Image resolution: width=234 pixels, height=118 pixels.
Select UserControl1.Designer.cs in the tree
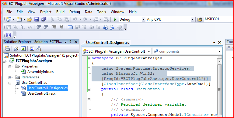(47, 88)
